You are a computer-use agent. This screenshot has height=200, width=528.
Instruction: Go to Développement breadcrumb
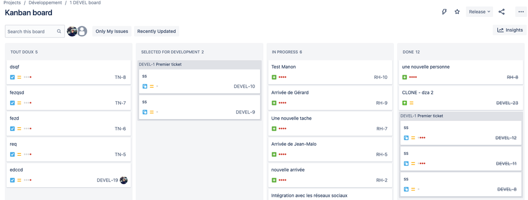click(45, 3)
